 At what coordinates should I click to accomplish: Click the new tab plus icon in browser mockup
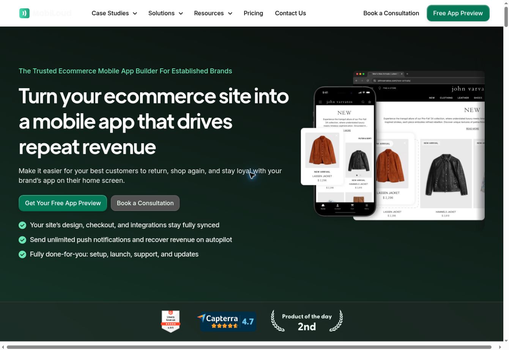click(x=407, y=74)
